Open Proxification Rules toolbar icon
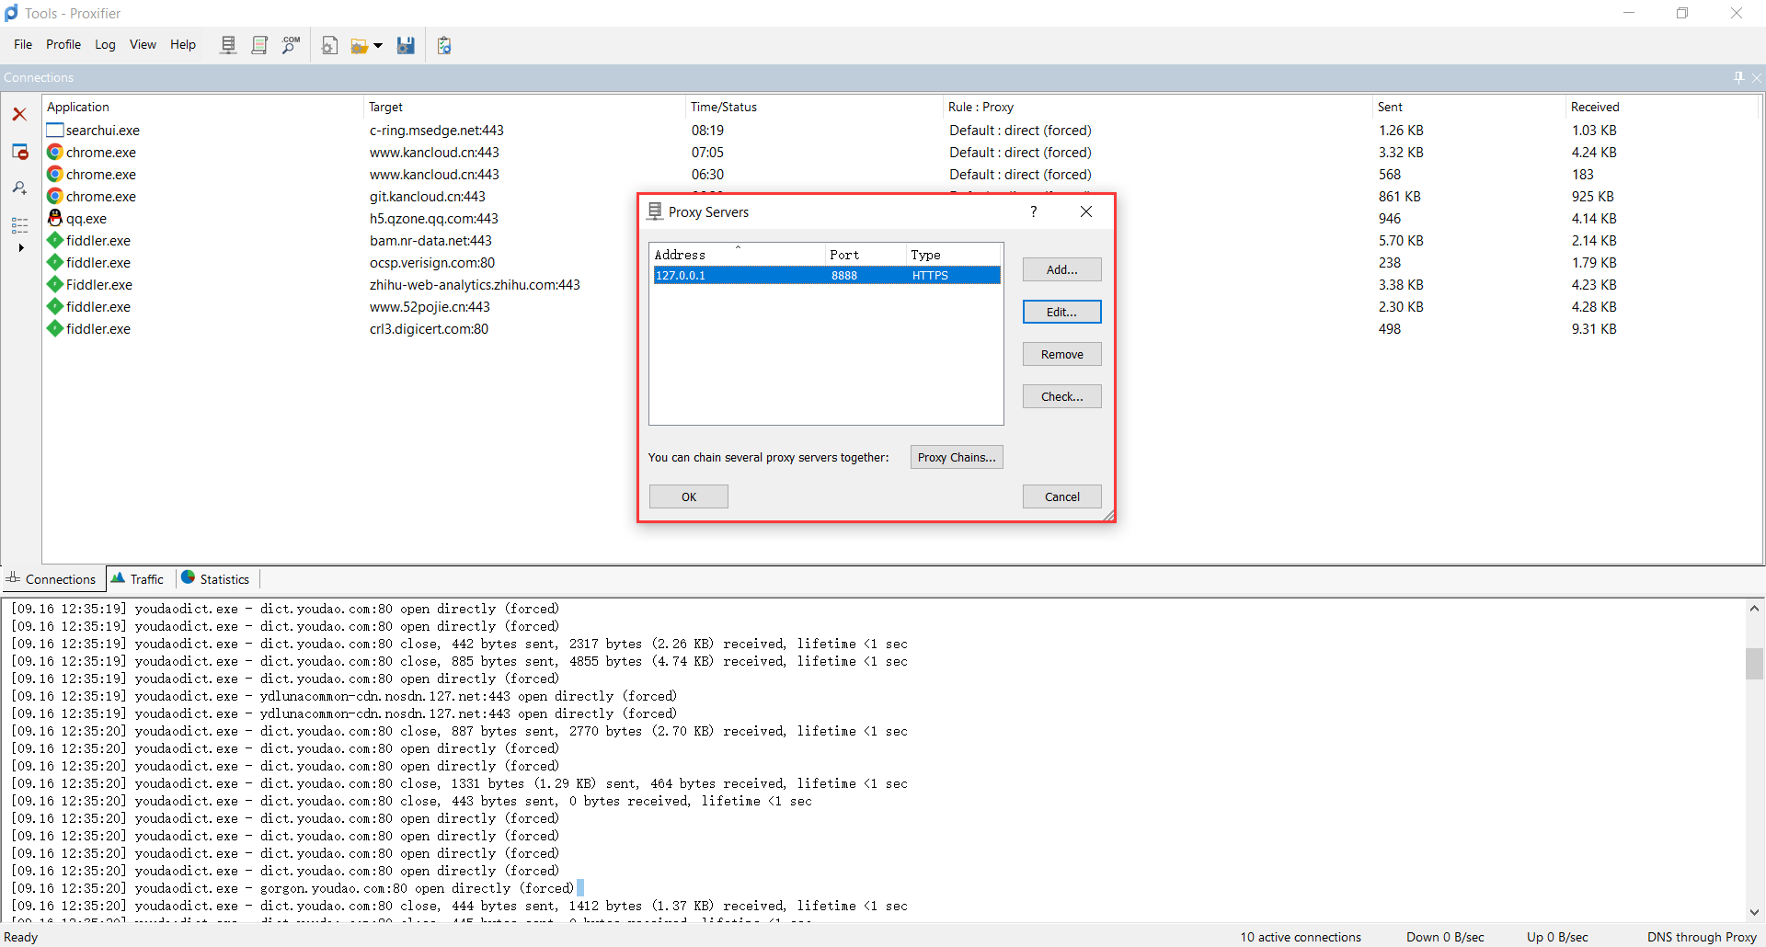1766x947 pixels. 259,45
